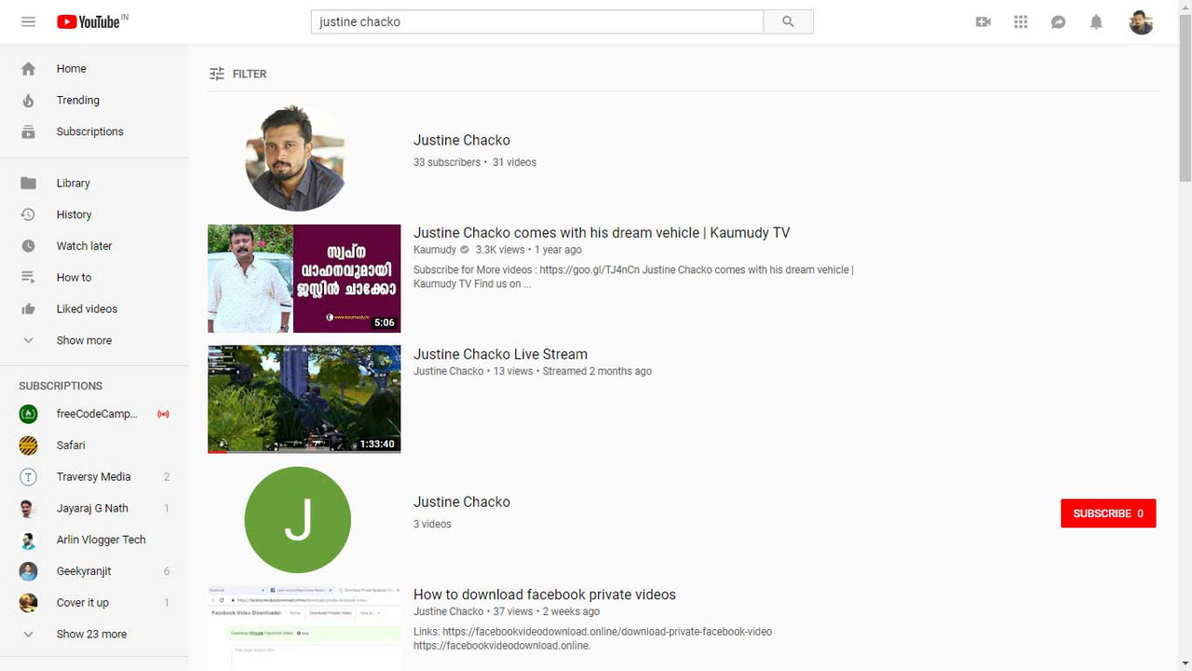This screenshot has height=671, width=1192.
Task: Open How to download facebook private videos
Action: pyautogui.click(x=545, y=595)
